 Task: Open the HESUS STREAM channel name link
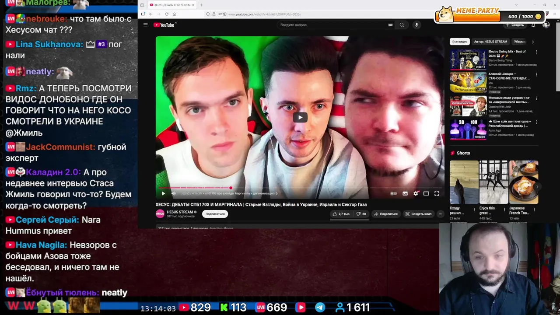[x=180, y=212]
